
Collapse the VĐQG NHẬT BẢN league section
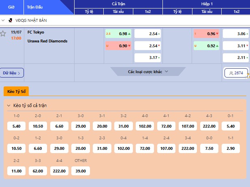coord(3,20)
